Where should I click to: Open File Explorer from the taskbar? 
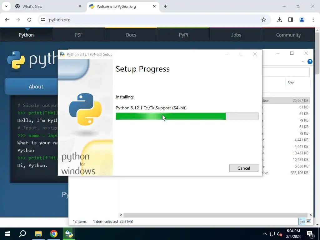click(x=38, y=234)
